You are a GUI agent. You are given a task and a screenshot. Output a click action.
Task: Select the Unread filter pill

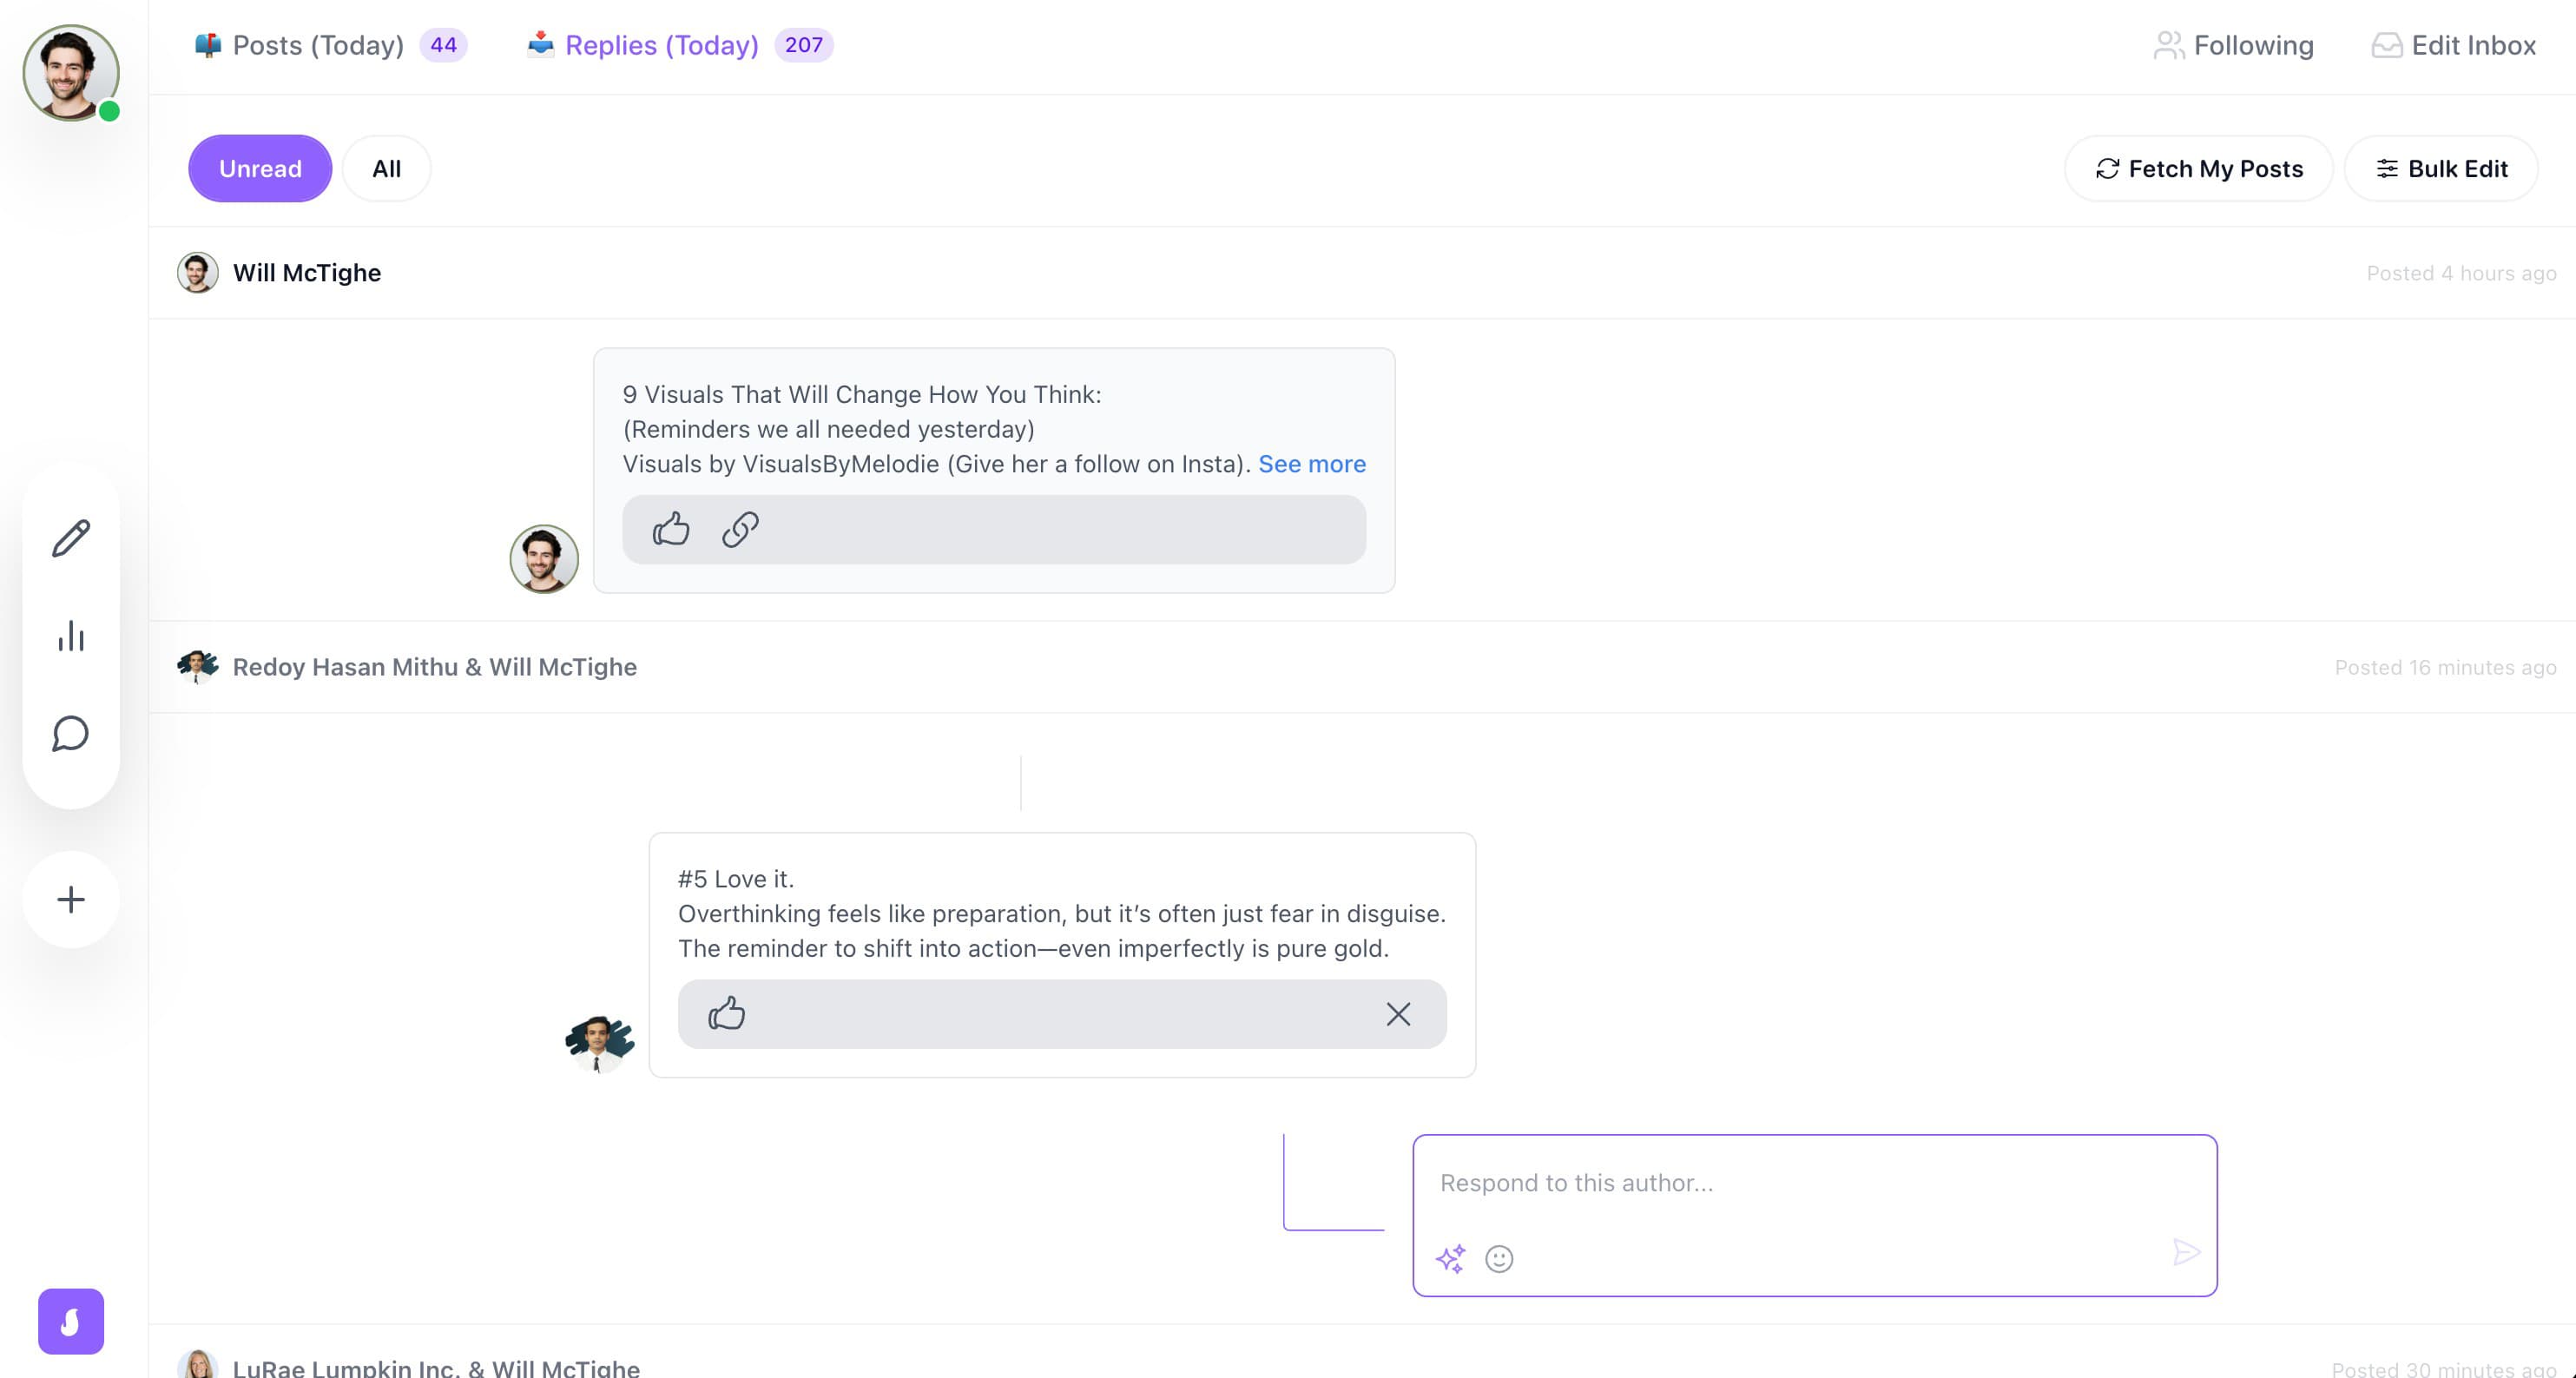coord(260,168)
